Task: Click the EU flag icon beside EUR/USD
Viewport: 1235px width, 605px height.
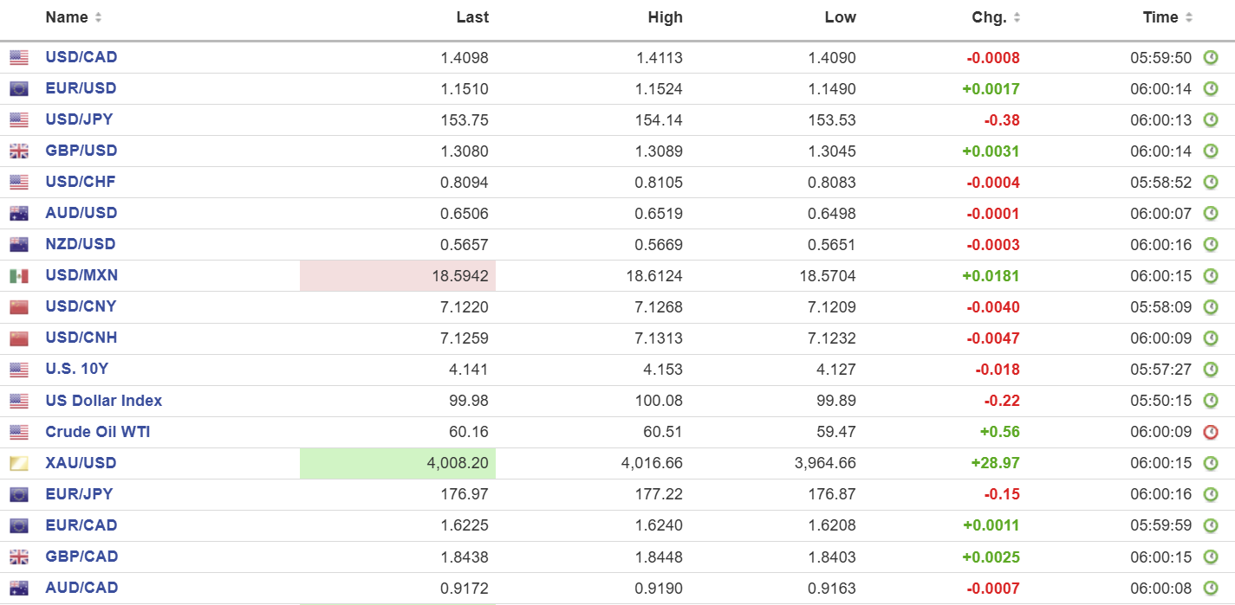Action: (x=19, y=89)
